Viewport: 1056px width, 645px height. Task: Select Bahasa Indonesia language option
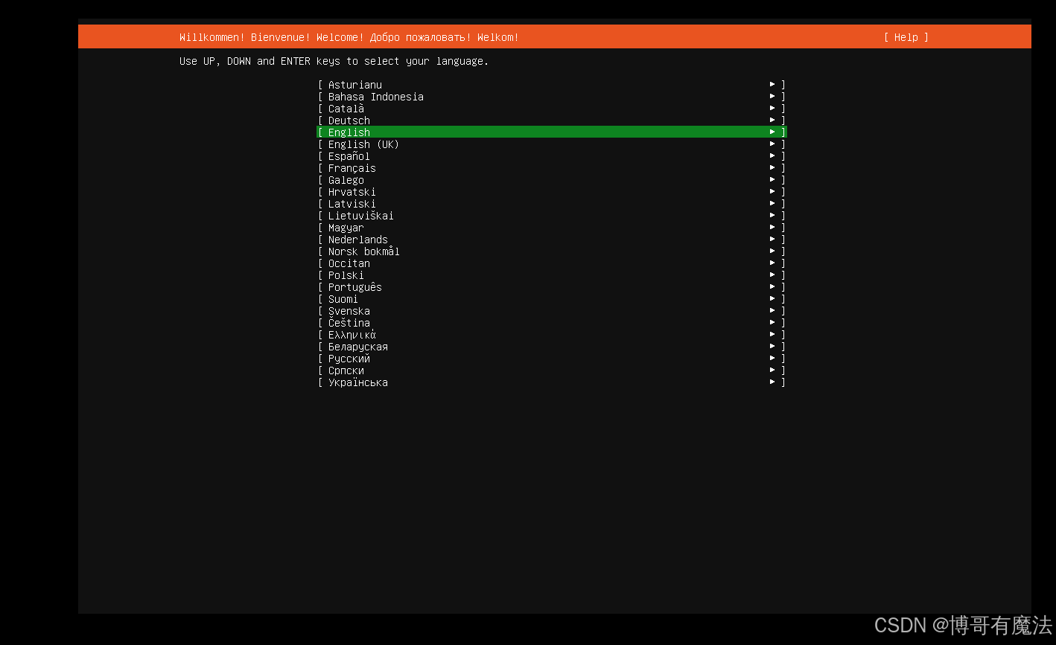(375, 96)
